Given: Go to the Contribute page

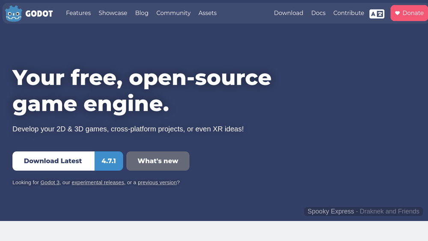Looking at the screenshot, I should tap(348, 13).
